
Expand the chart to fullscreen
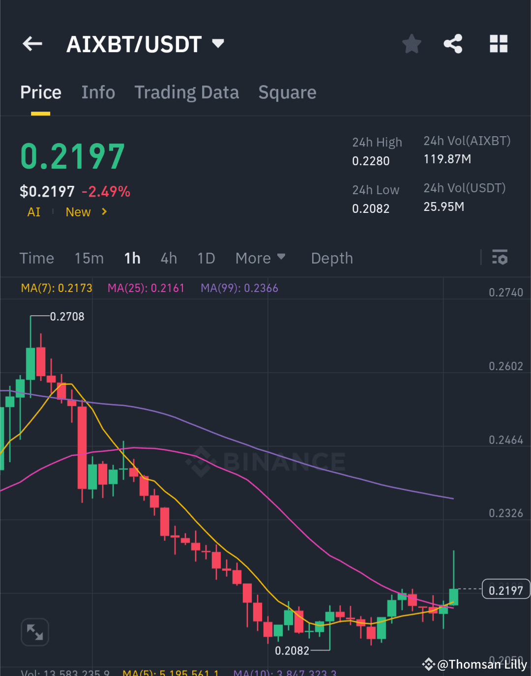tap(34, 632)
